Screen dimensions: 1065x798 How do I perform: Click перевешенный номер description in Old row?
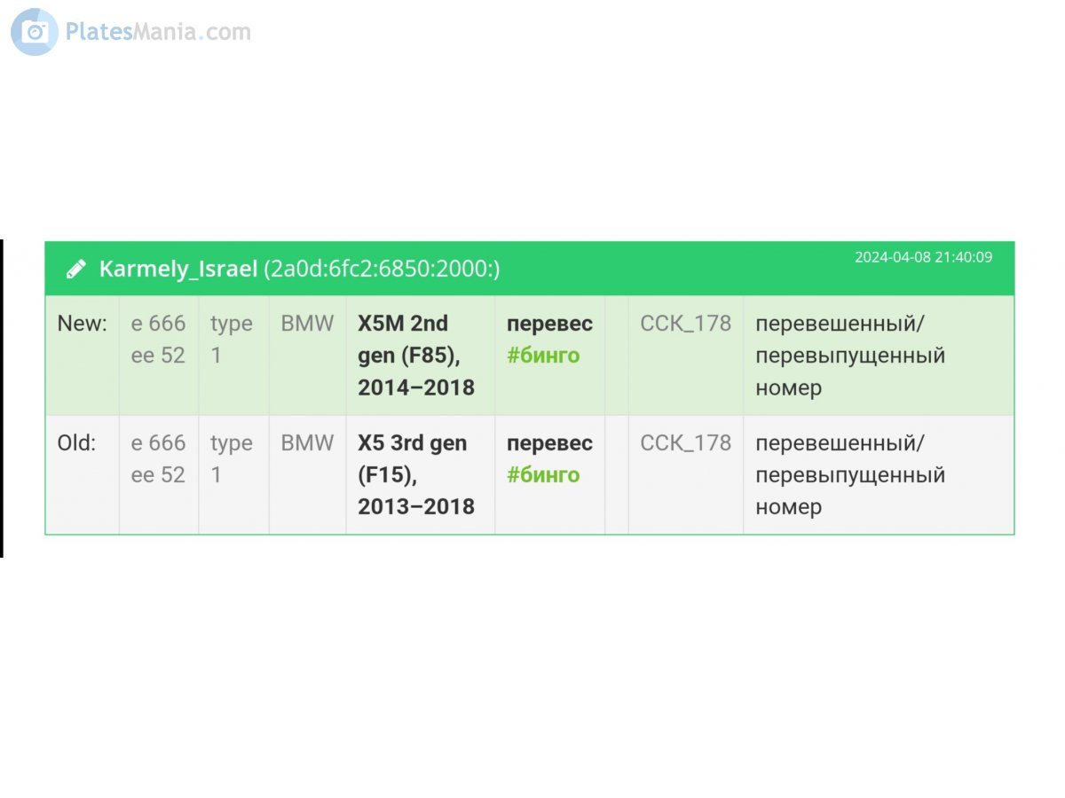(x=849, y=475)
